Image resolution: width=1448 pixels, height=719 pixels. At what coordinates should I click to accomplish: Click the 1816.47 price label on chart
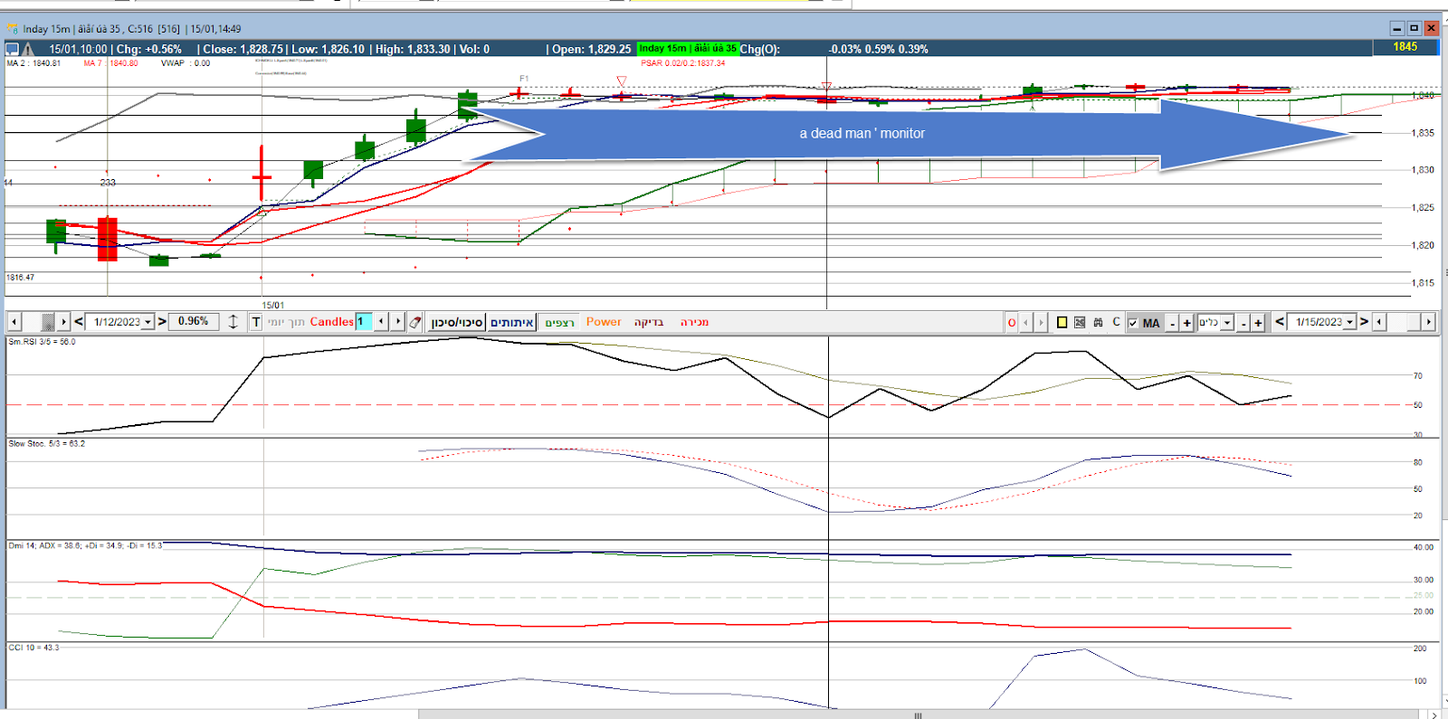pyautogui.click(x=21, y=278)
